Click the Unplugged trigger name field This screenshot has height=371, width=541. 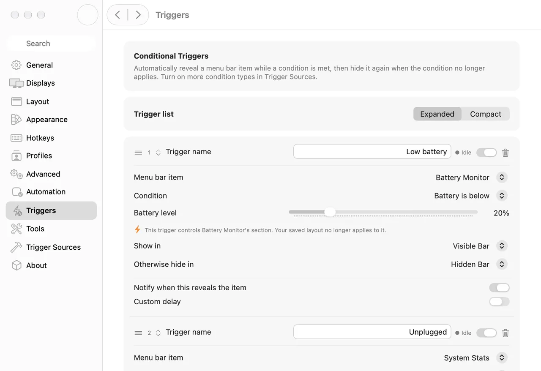tap(372, 332)
